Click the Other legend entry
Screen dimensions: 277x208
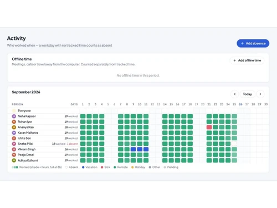pos(154,167)
